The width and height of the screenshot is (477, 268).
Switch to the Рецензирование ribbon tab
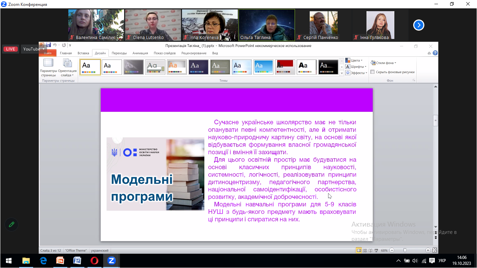point(194,53)
